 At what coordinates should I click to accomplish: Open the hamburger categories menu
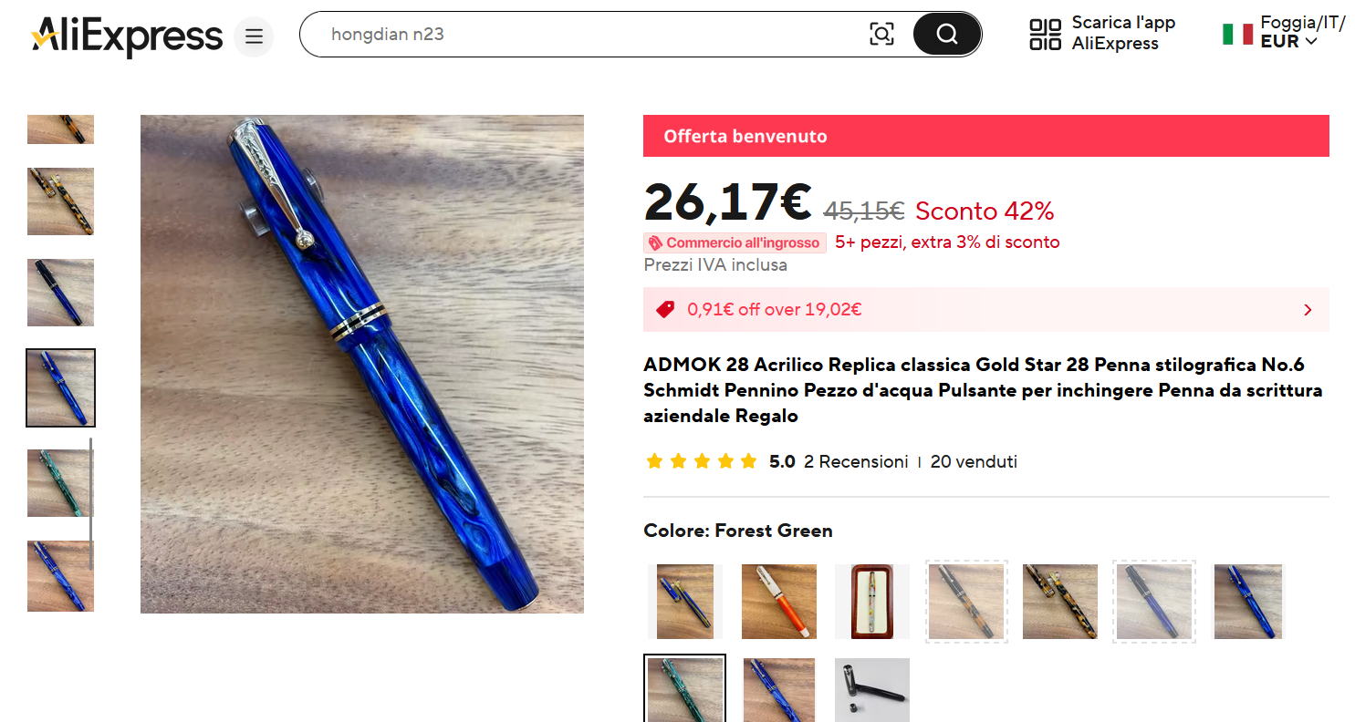[x=254, y=36]
